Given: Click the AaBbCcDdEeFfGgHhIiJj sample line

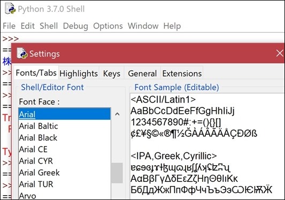Looking at the screenshot, I should tap(182, 111).
